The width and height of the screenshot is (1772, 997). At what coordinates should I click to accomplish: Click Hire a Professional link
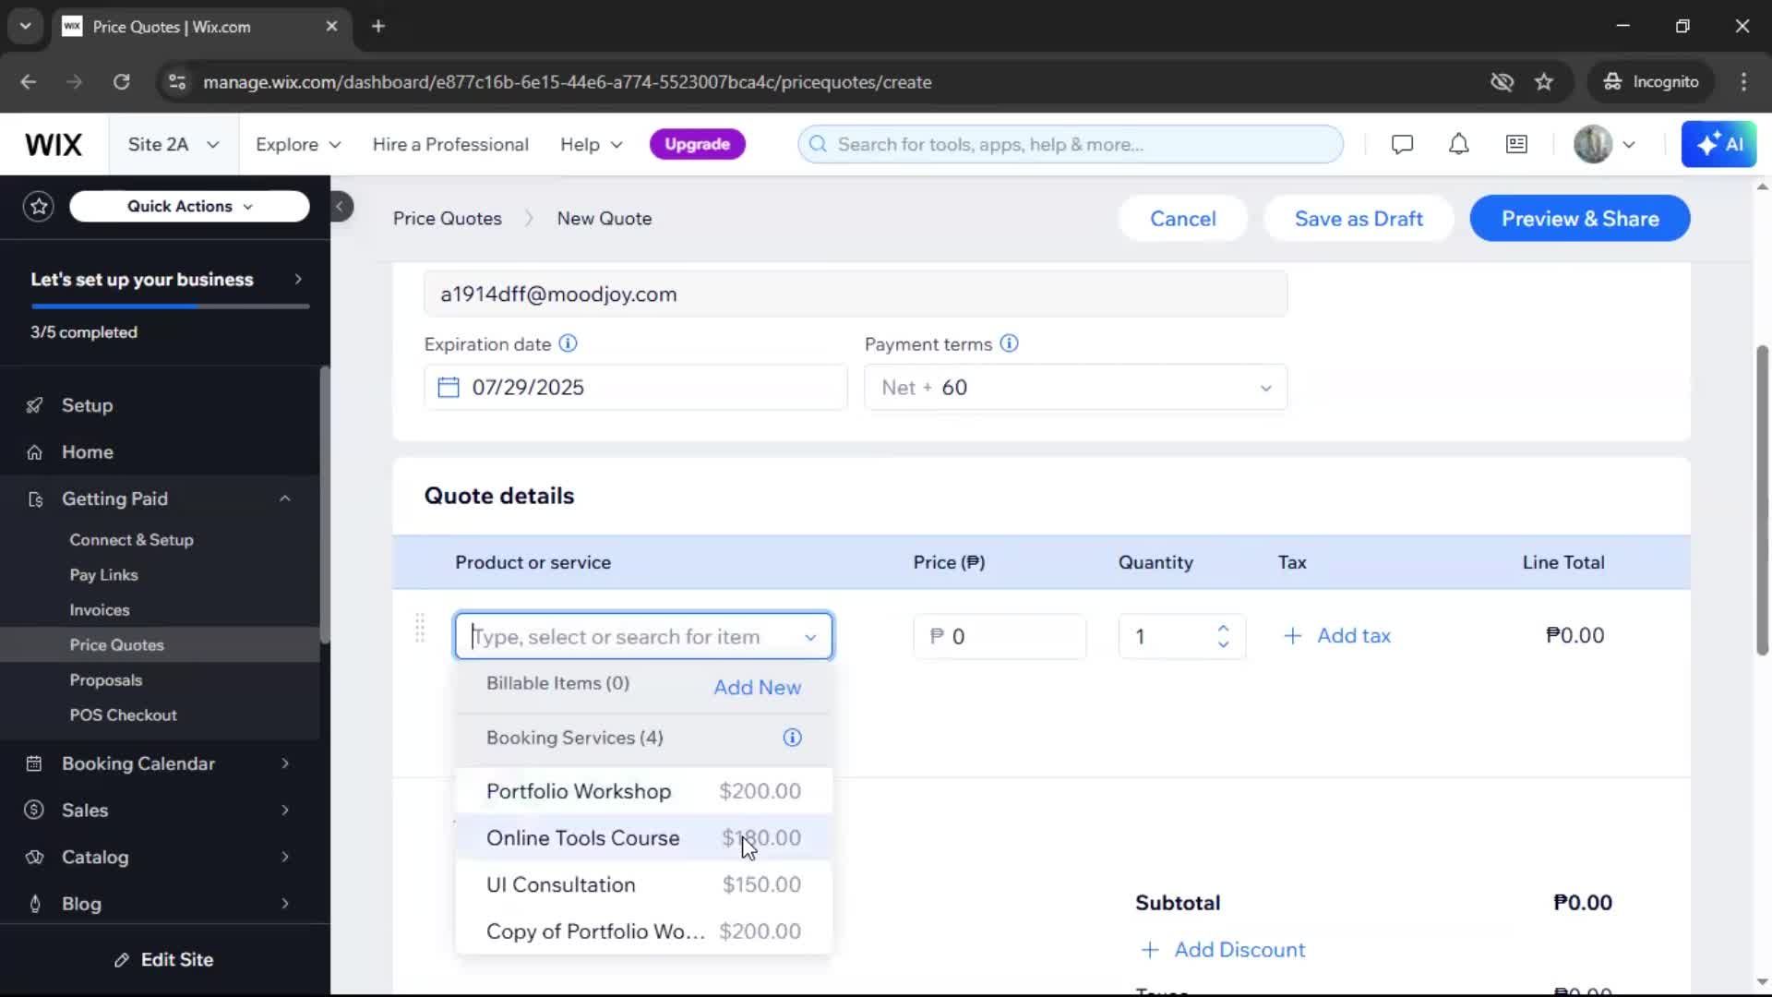coord(450,144)
